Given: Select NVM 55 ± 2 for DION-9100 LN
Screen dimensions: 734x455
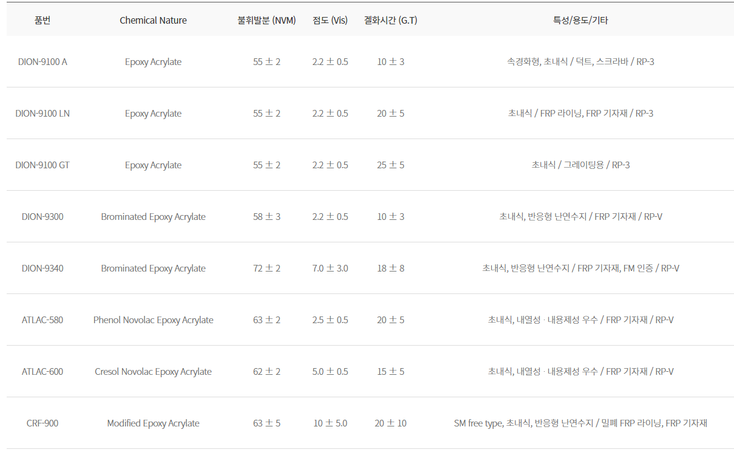Looking at the screenshot, I should tap(267, 114).
